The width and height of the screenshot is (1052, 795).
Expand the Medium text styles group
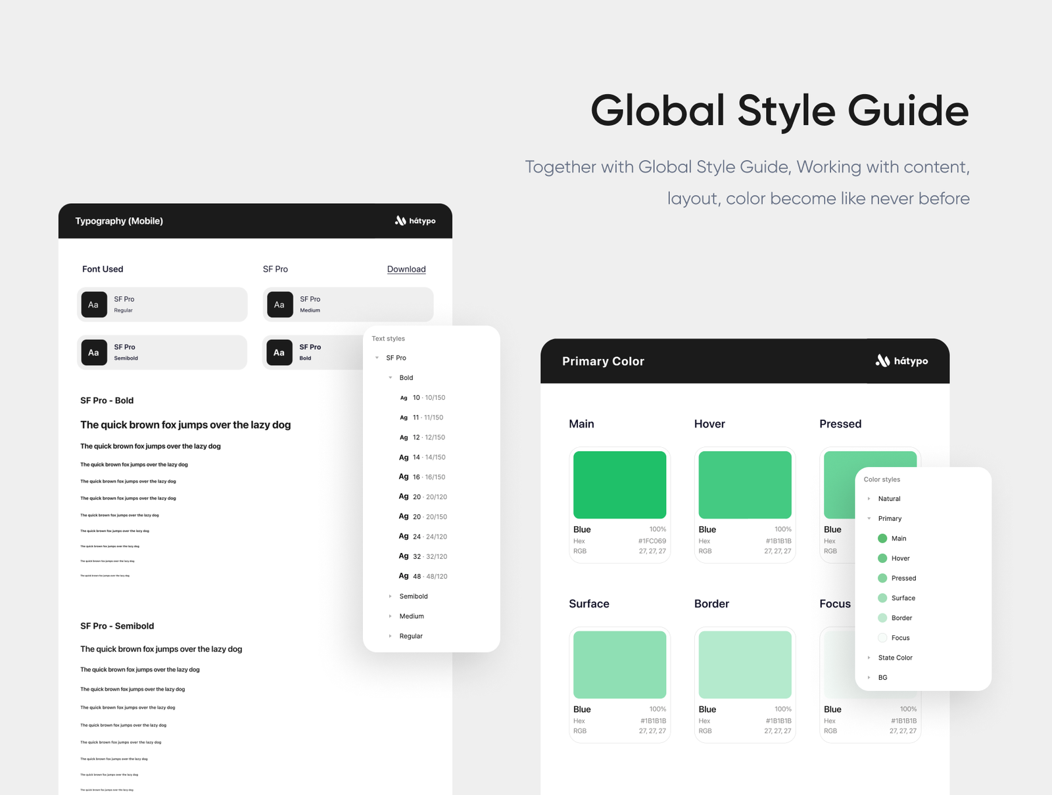pyautogui.click(x=390, y=616)
